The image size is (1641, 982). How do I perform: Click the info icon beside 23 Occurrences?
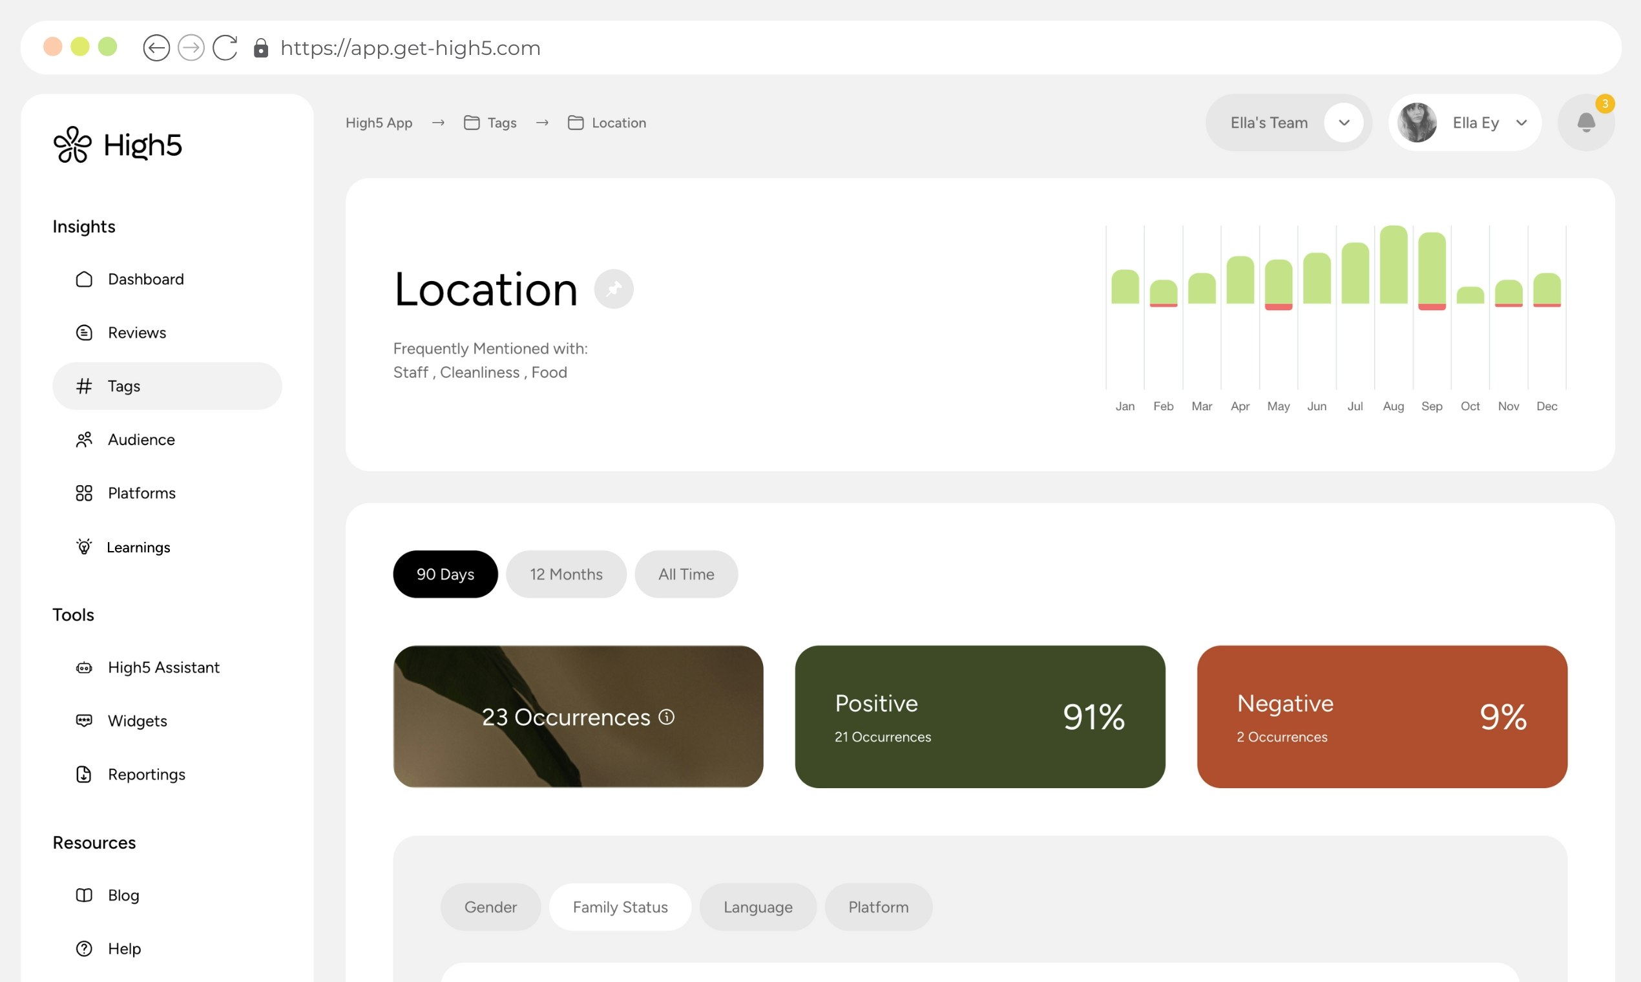[x=666, y=716]
